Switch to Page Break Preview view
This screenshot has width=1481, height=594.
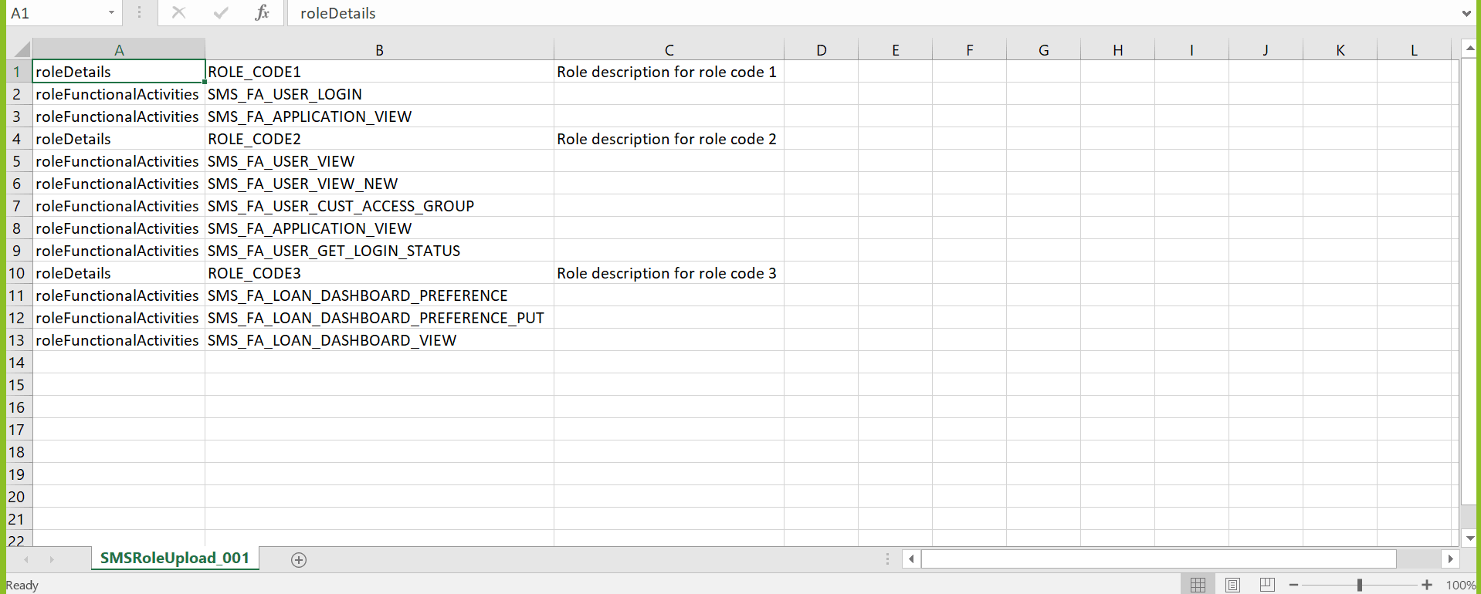click(x=1267, y=585)
